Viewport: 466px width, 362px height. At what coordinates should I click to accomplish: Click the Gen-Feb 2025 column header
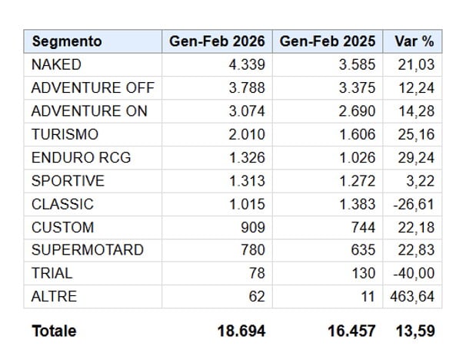click(328, 41)
